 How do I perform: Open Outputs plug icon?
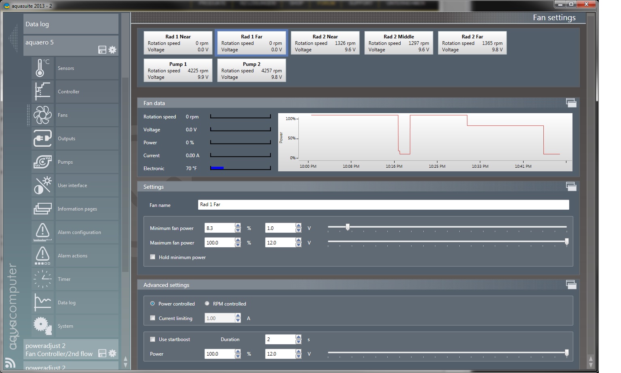click(42, 138)
